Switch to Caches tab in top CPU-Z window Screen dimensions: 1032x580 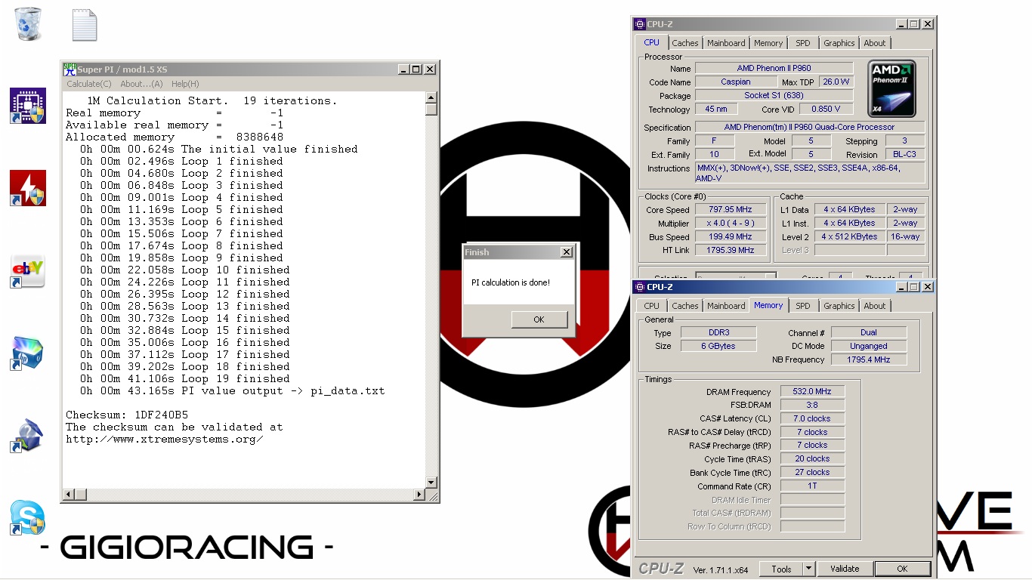coord(685,43)
